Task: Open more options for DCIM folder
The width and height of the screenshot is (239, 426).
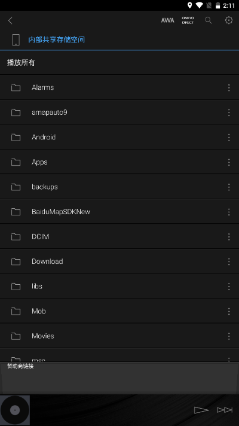Action: pos(229,237)
